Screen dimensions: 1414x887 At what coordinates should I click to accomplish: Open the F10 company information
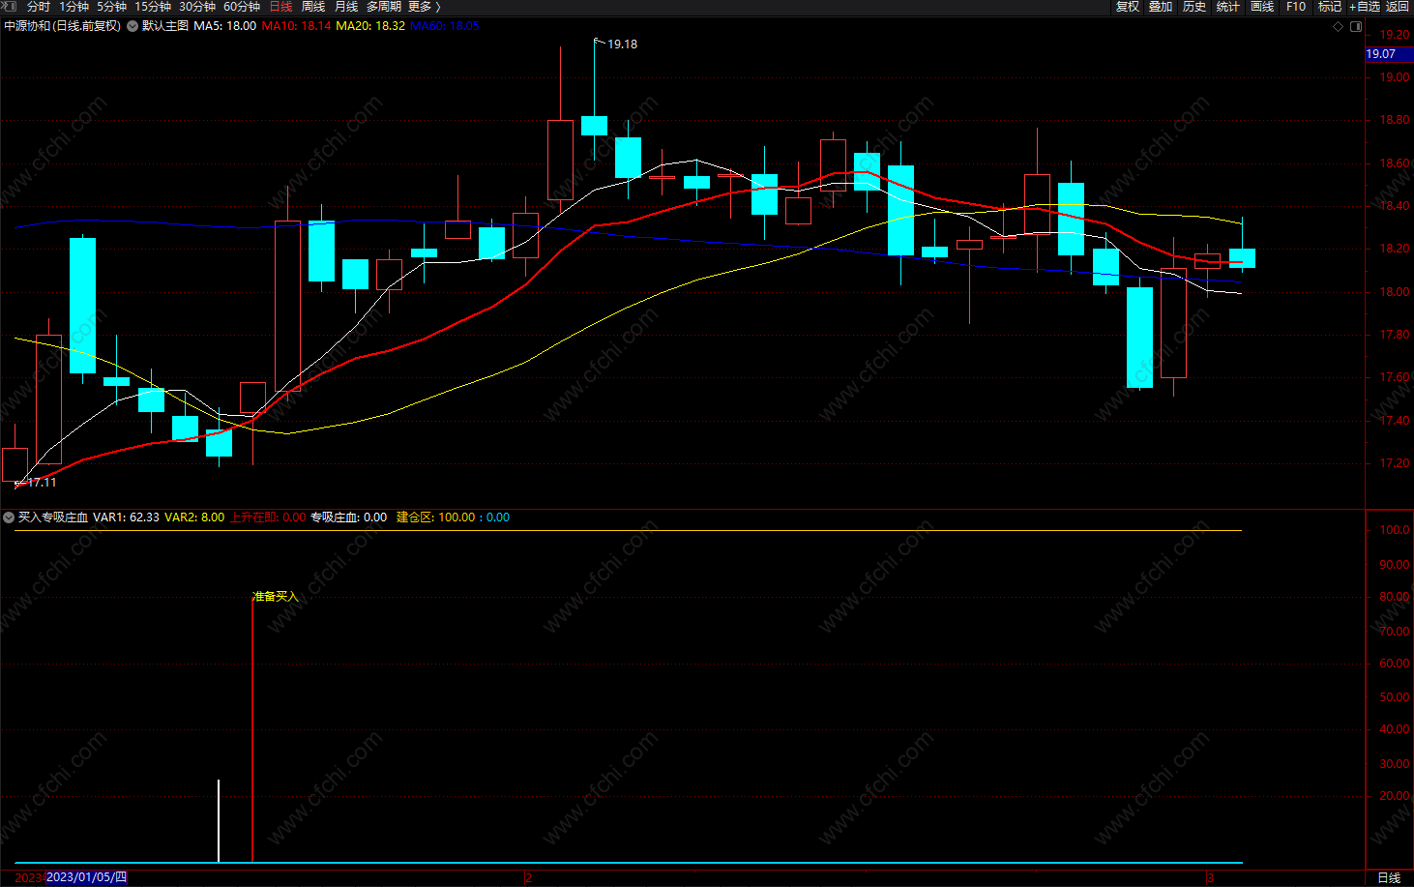[1296, 6]
